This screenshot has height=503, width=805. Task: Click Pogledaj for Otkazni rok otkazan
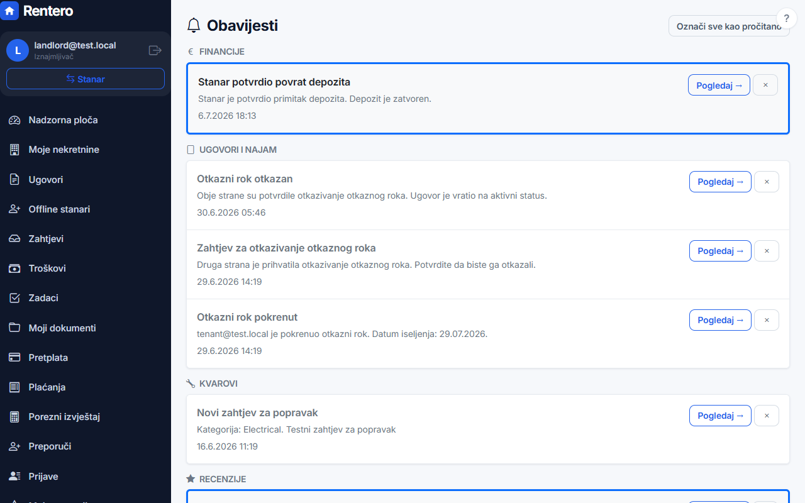[x=720, y=182]
